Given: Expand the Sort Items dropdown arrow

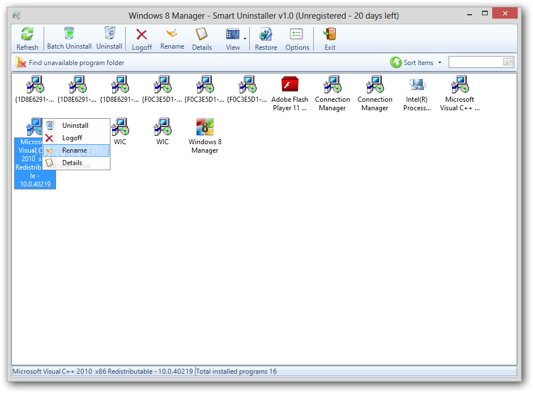Looking at the screenshot, I should [x=440, y=62].
